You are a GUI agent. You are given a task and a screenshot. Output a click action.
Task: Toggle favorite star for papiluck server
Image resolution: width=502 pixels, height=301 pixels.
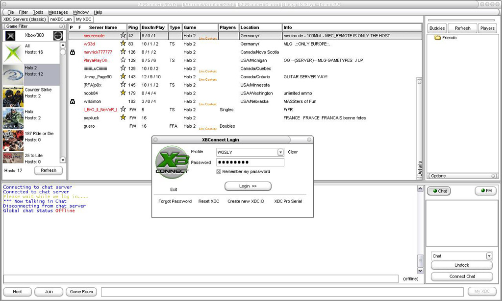(x=123, y=117)
